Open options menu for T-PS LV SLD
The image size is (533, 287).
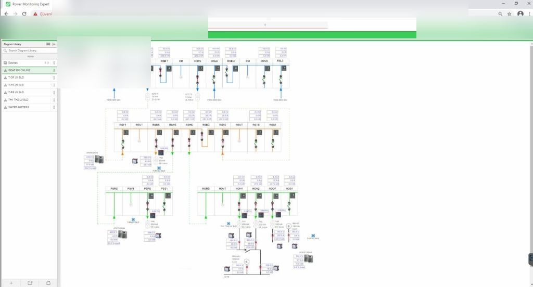click(54, 85)
